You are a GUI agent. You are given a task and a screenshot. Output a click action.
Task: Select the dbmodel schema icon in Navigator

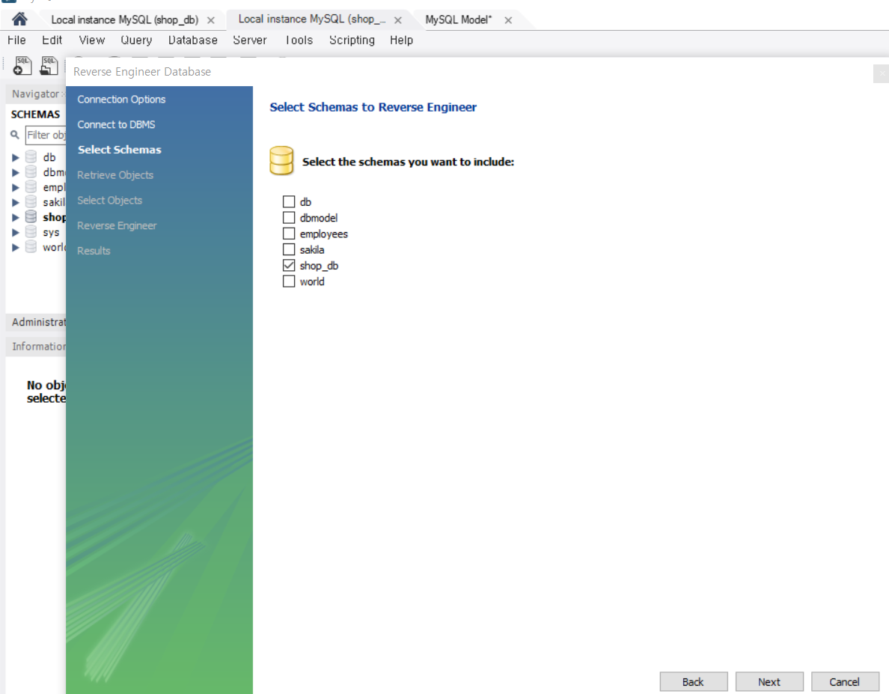[x=31, y=171]
